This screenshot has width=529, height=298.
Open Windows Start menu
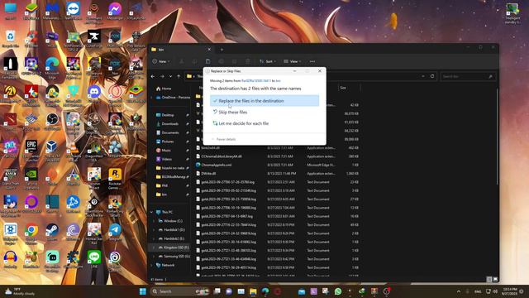point(143,291)
